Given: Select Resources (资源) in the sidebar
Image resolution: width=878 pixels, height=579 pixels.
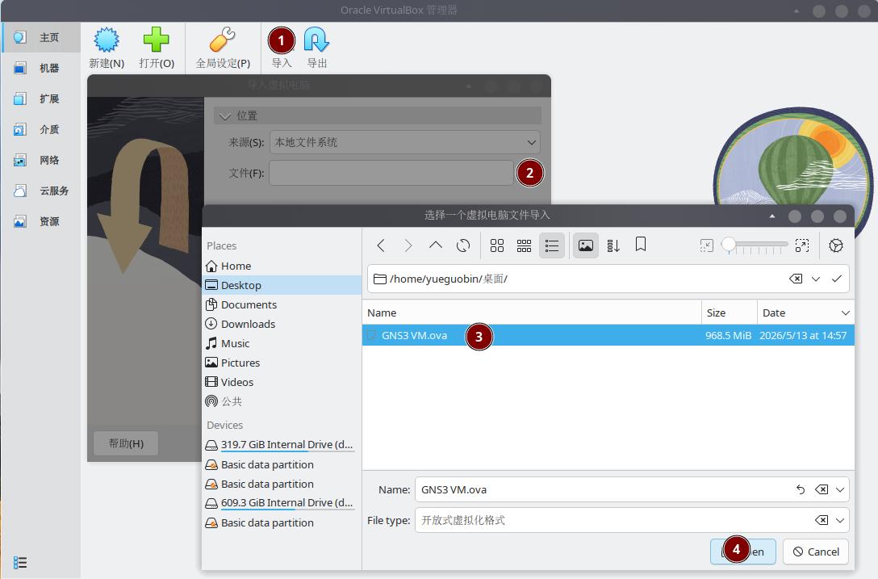Looking at the screenshot, I should pos(41,221).
